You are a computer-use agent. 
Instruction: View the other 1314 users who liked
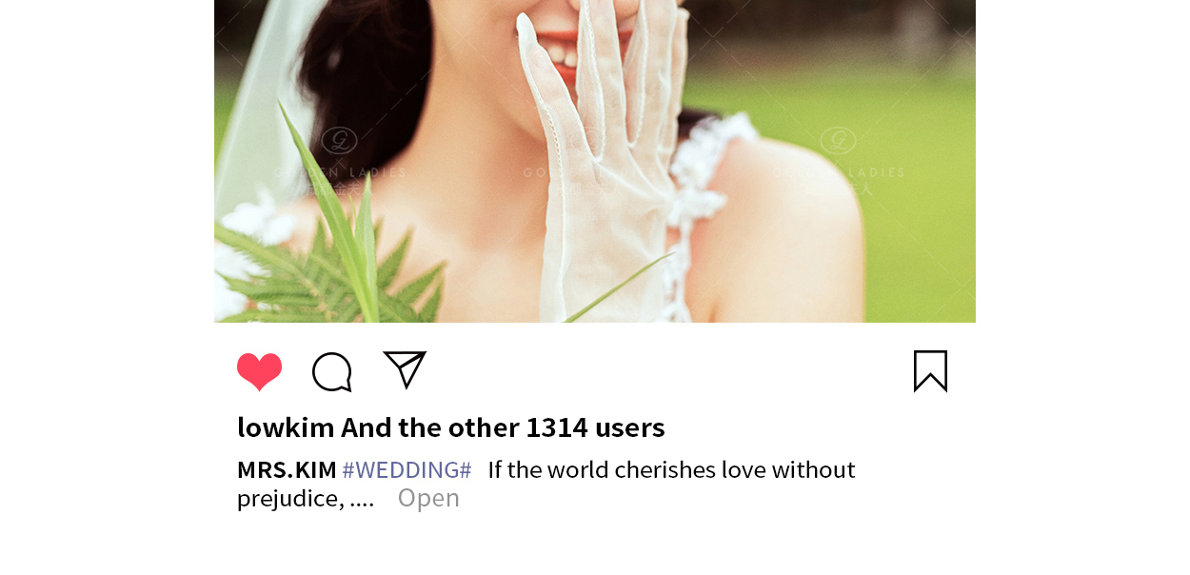click(x=503, y=427)
